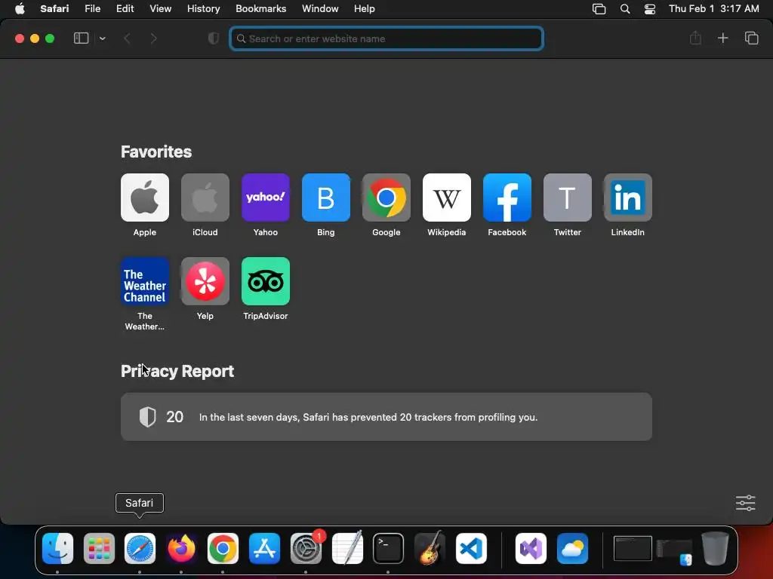Open the Bing favorite tile
This screenshot has width=773, height=579.
pyautogui.click(x=326, y=198)
